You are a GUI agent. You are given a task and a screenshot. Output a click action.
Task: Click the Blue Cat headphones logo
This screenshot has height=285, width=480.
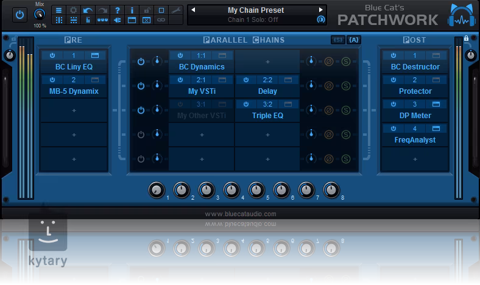click(461, 16)
